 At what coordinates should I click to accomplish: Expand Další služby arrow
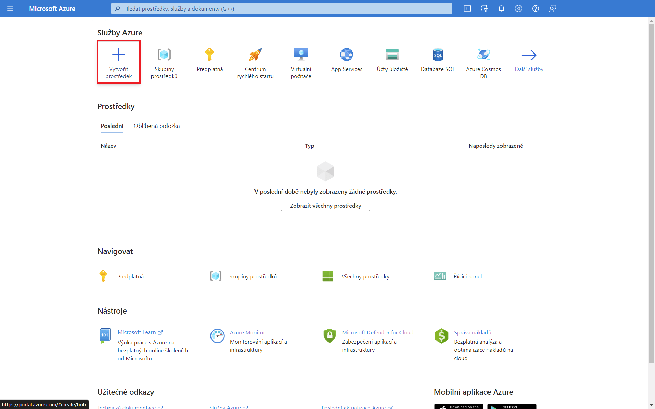[x=529, y=55]
